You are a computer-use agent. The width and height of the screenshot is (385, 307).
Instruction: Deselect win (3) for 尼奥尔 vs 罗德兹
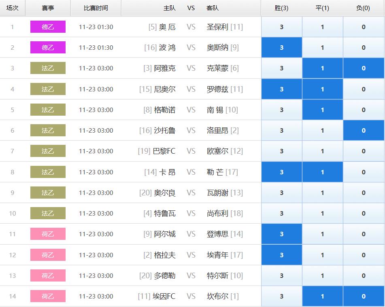pyautogui.click(x=282, y=89)
